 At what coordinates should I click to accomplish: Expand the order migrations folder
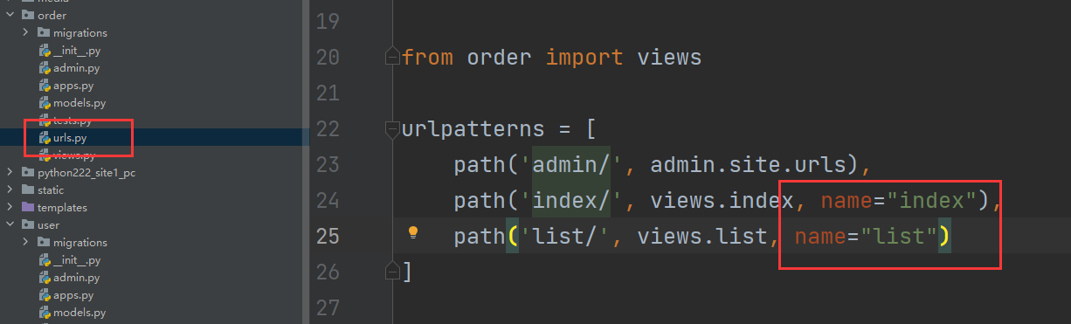(x=26, y=32)
